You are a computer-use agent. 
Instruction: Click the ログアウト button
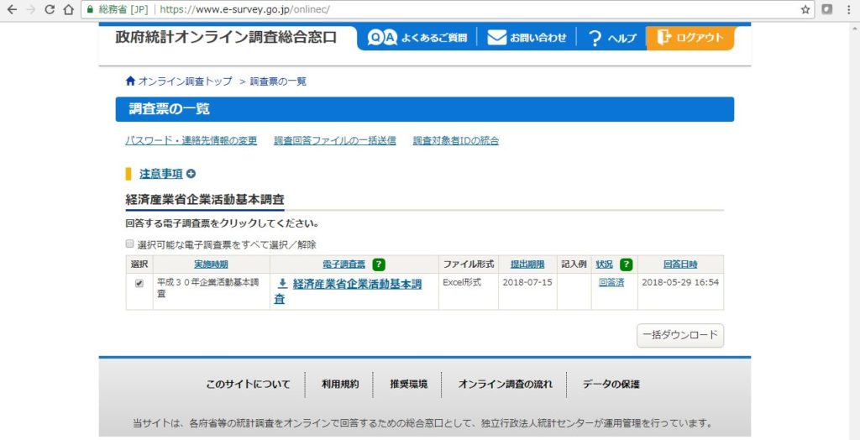(x=690, y=38)
